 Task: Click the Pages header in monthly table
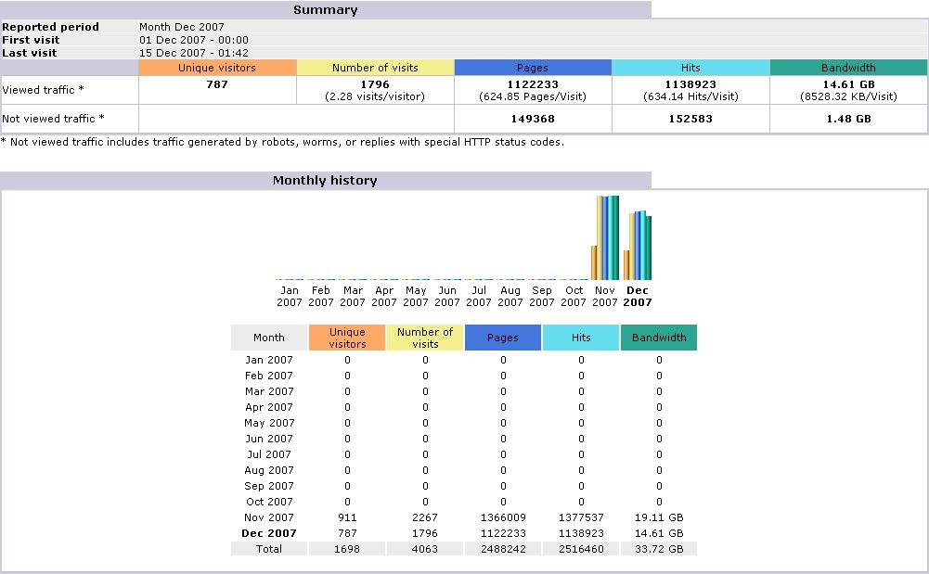tap(503, 338)
